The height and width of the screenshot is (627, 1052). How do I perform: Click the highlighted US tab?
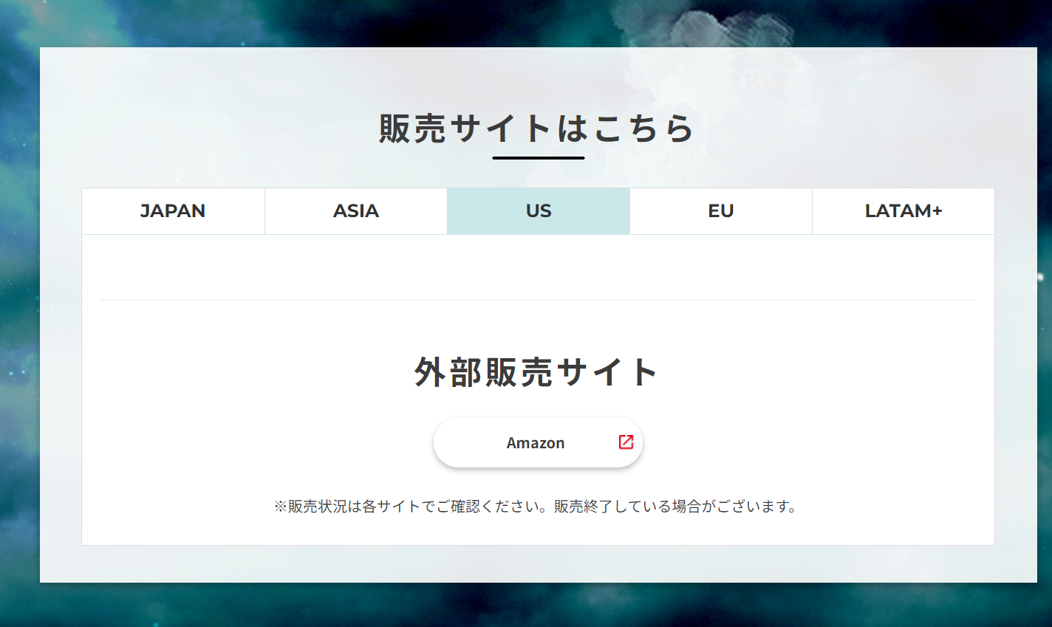(x=538, y=211)
